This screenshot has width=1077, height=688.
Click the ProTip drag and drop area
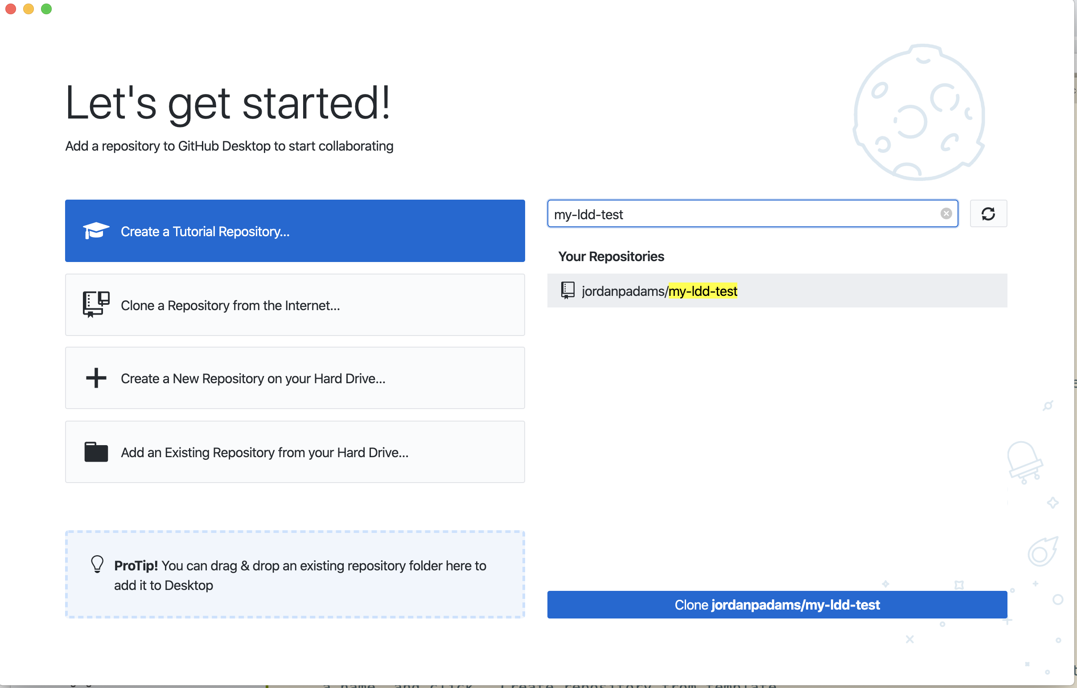coord(295,574)
